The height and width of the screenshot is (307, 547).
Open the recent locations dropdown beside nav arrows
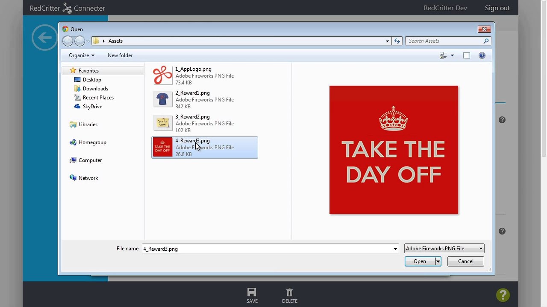tap(88, 41)
